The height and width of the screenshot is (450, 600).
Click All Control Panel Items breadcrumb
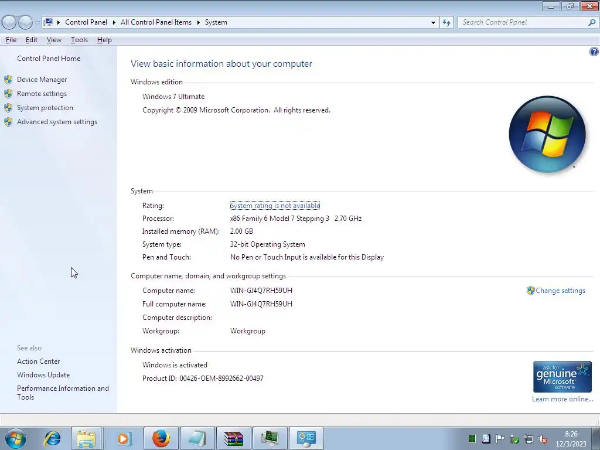pos(156,22)
